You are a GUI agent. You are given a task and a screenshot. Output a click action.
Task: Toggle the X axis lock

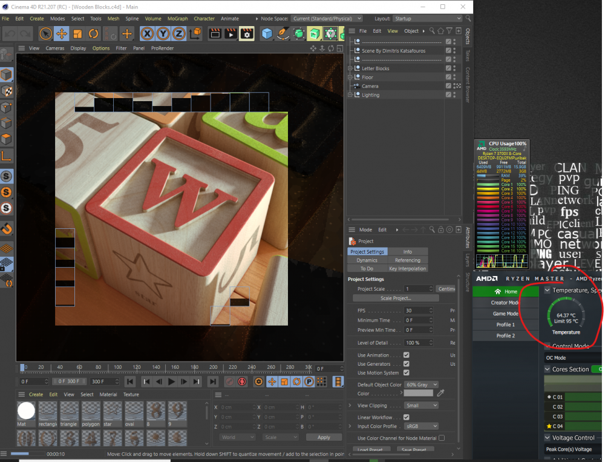tap(148, 33)
